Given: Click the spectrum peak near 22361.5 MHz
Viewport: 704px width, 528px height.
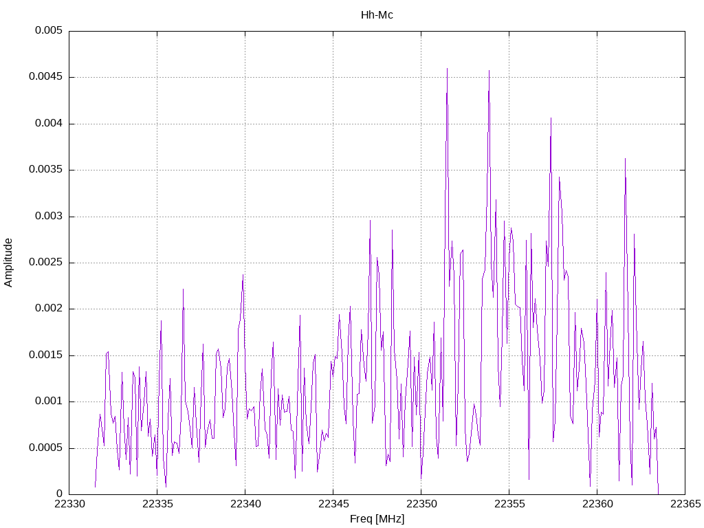Looking at the screenshot, I should [625, 159].
